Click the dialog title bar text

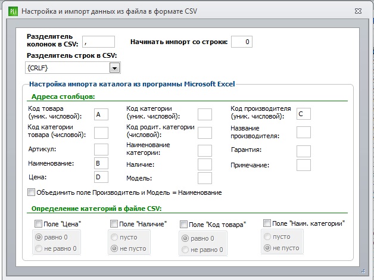click(x=110, y=11)
